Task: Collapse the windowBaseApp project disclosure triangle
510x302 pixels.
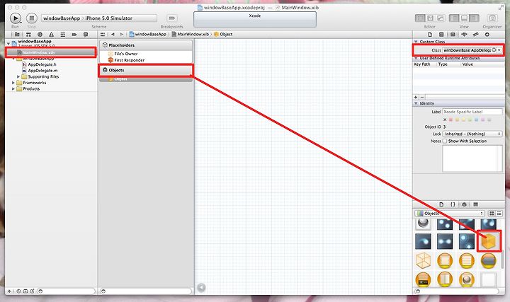Action: pos(8,43)
